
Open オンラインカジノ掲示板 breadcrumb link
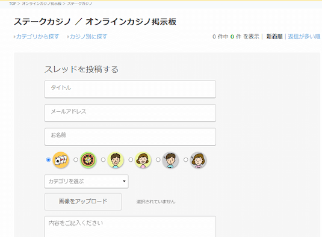[x=42, y=4]
